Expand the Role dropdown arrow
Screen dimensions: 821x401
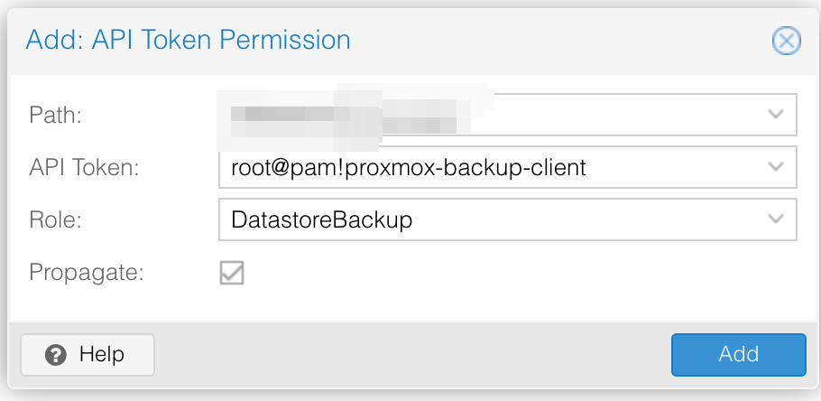775,219
